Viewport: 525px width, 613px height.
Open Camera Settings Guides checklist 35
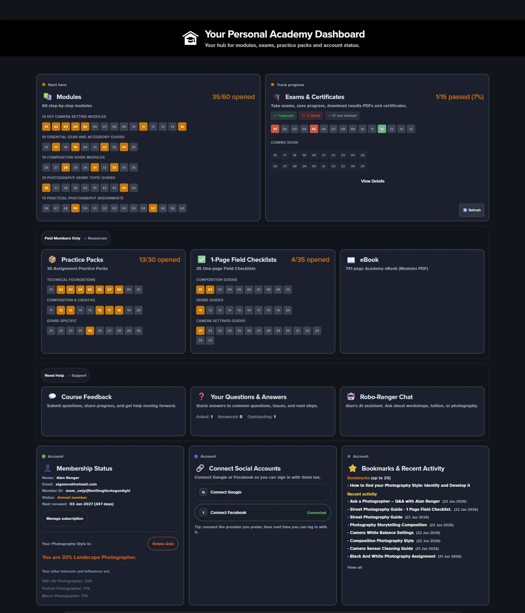[210, 340]
